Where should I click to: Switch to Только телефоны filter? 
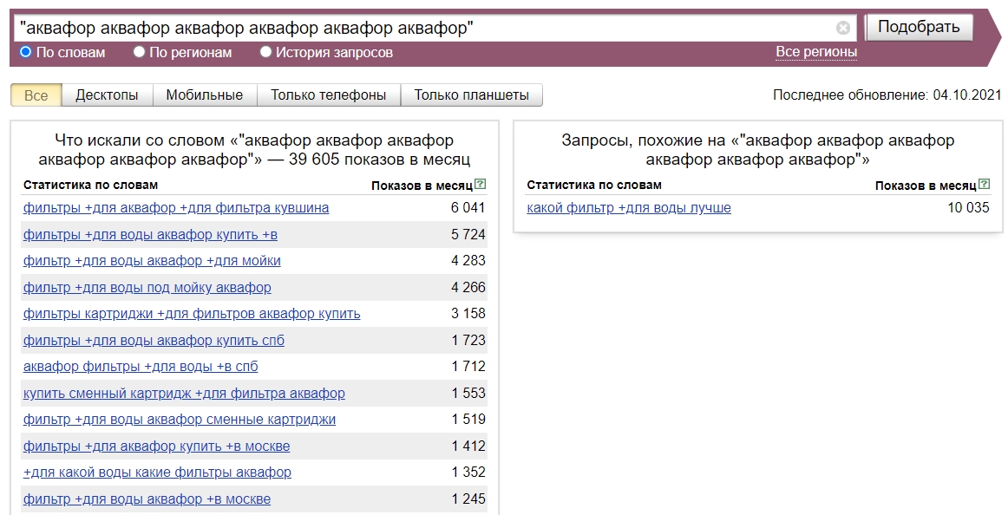tap(330, 95)
